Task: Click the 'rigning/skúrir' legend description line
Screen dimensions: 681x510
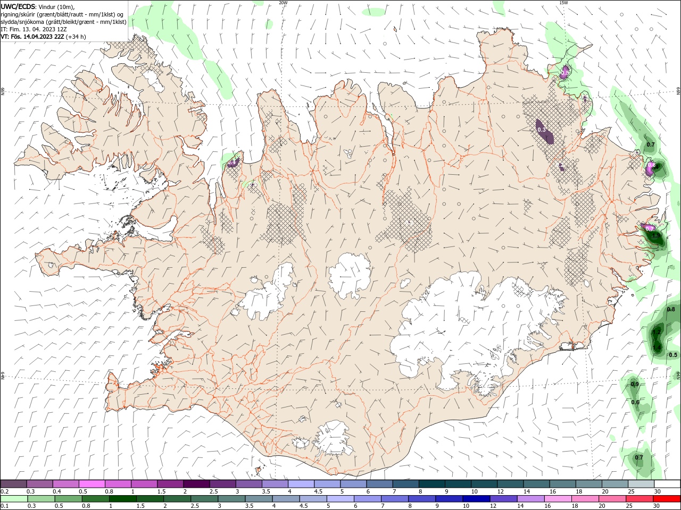Action: pyautogui.click(x=62, y=14)
